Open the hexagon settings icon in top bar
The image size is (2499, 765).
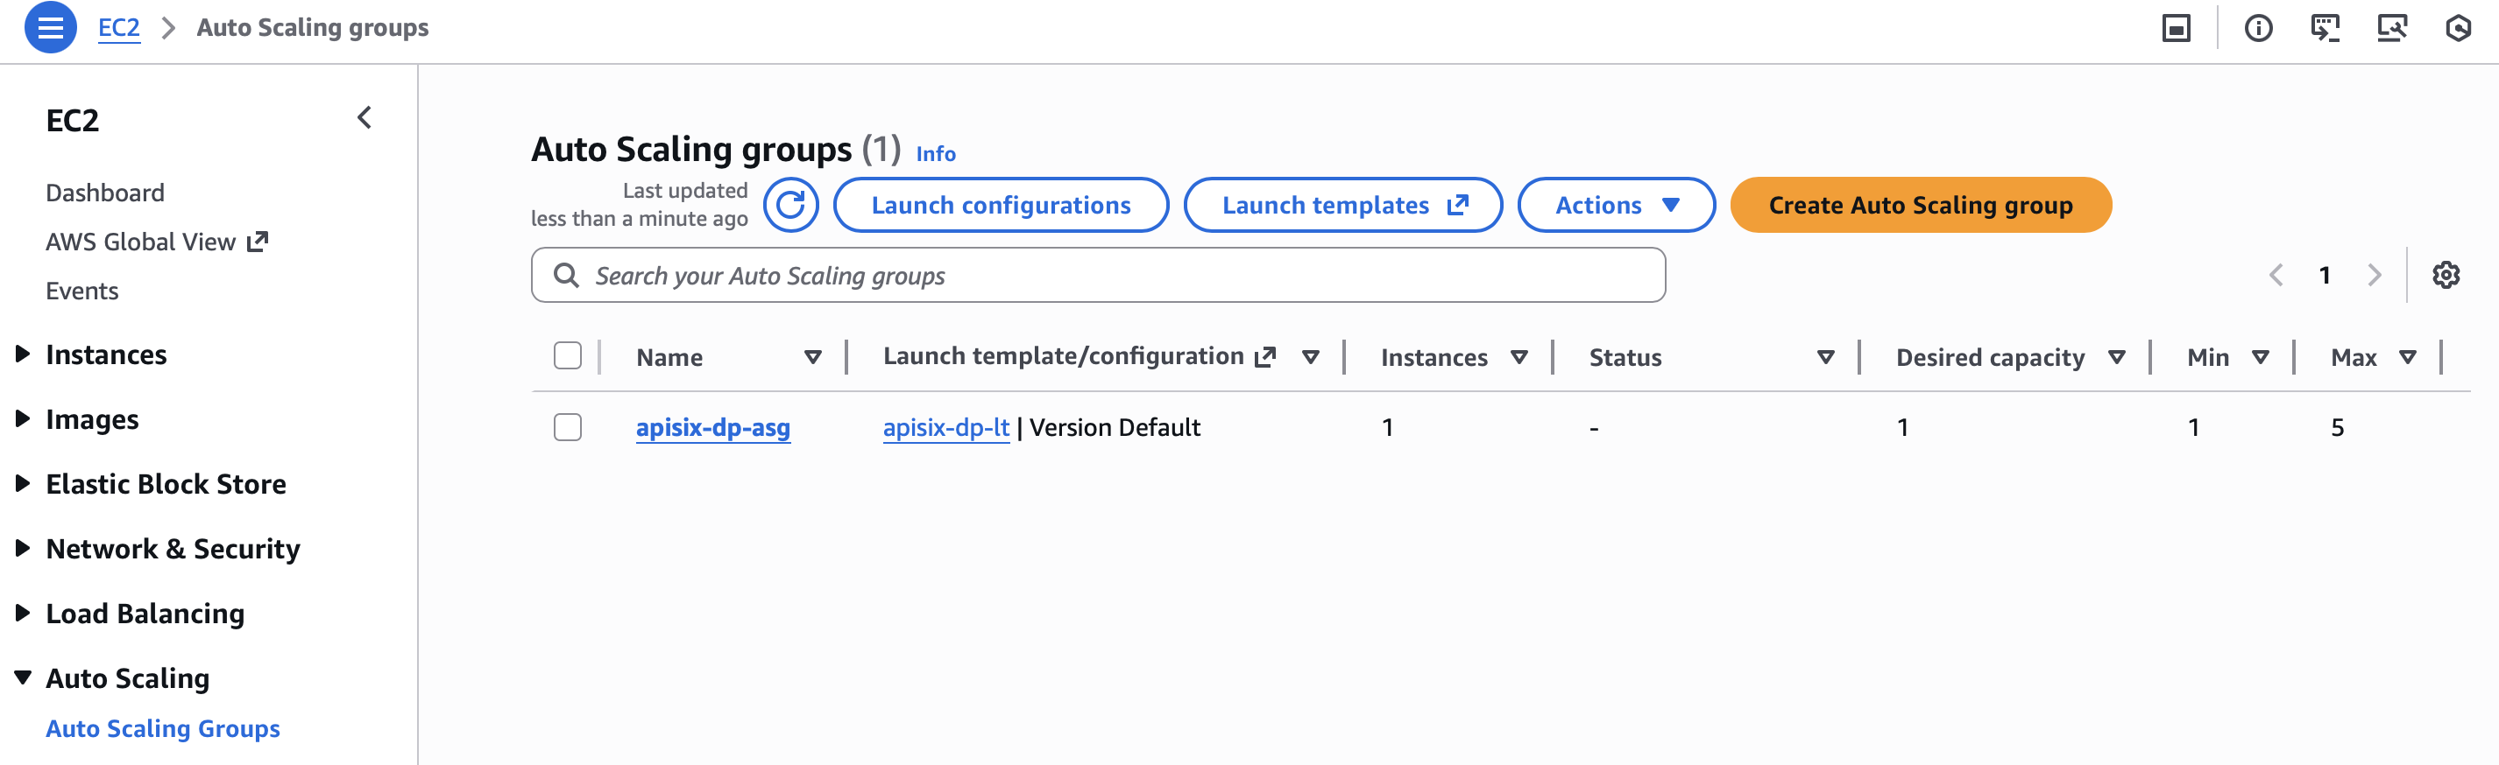pyautogui.click(x=2457, y=29)
